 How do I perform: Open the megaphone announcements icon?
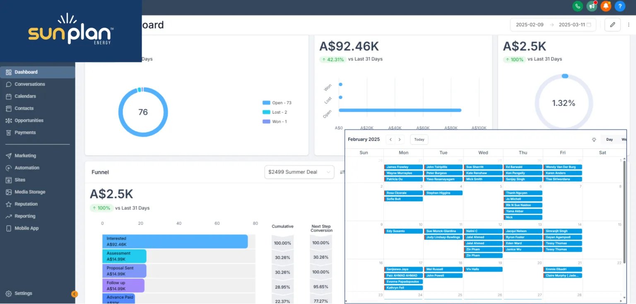click(592, 6)
